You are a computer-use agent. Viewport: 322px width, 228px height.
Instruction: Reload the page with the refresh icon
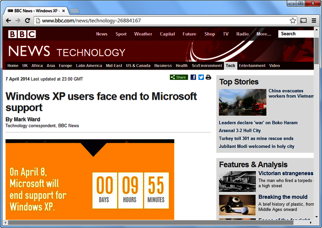(28, 20)
